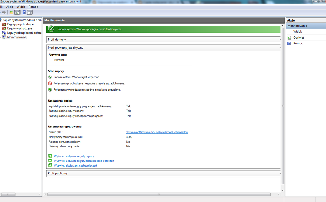Open the Widok menu in menu bar

pyautogui.click(x=21, y=7)
